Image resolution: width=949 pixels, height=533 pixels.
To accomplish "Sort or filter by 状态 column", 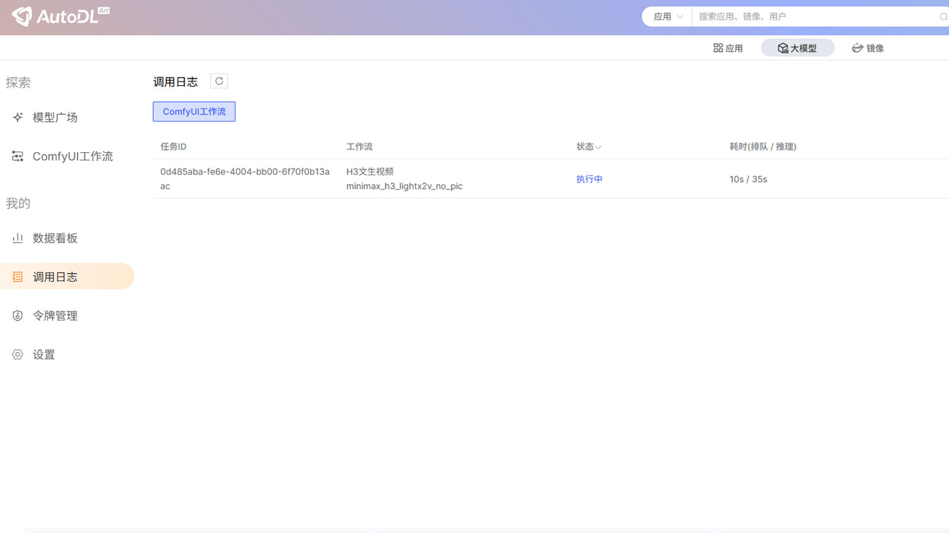I will 588,146.
